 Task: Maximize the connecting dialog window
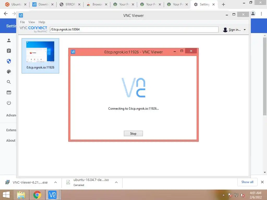[x=182, y=51]
